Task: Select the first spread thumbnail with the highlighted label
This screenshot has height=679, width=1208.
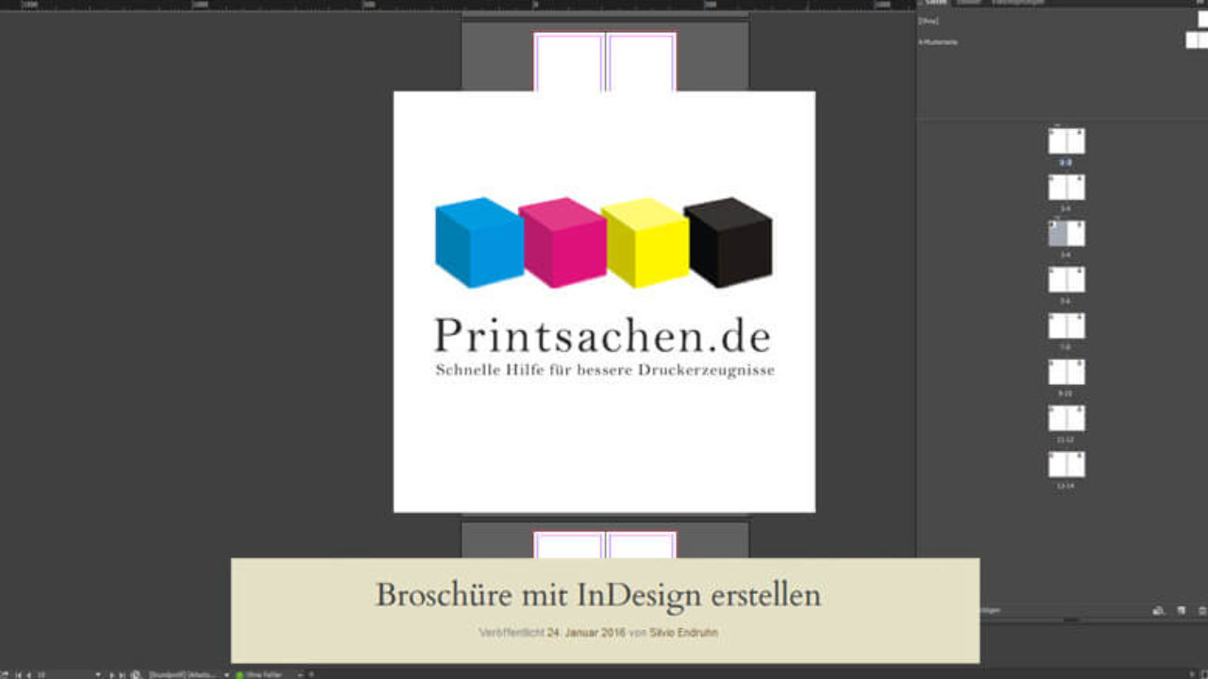Action: click(x=1066, y=141)
